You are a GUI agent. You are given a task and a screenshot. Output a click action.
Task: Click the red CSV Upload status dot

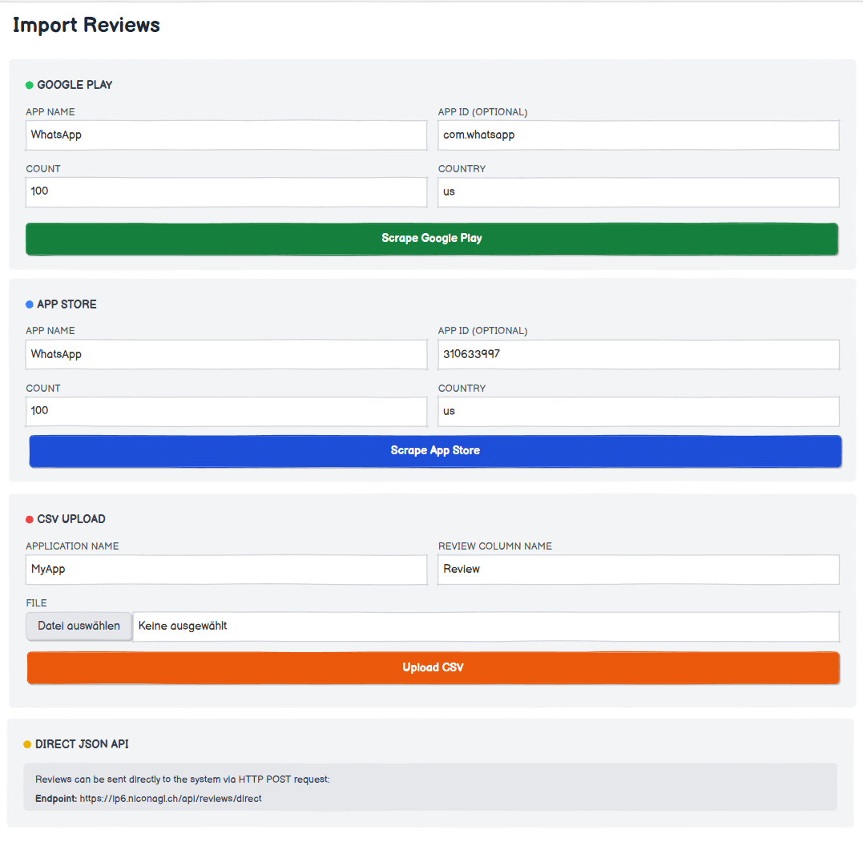[30, 519]
